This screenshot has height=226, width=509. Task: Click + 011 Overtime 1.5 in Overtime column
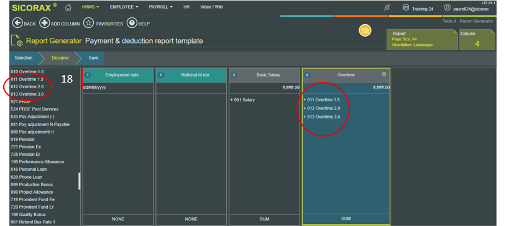(x=321, y=100)
